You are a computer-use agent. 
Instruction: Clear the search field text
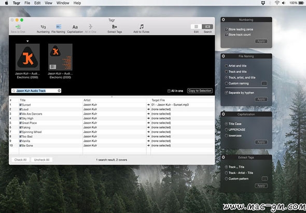coord(59,91)
